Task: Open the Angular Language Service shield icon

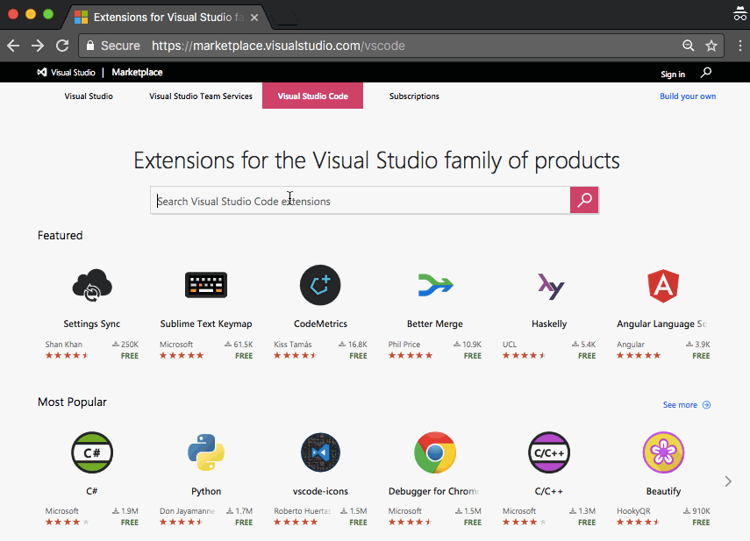Action: coord(663,286)
